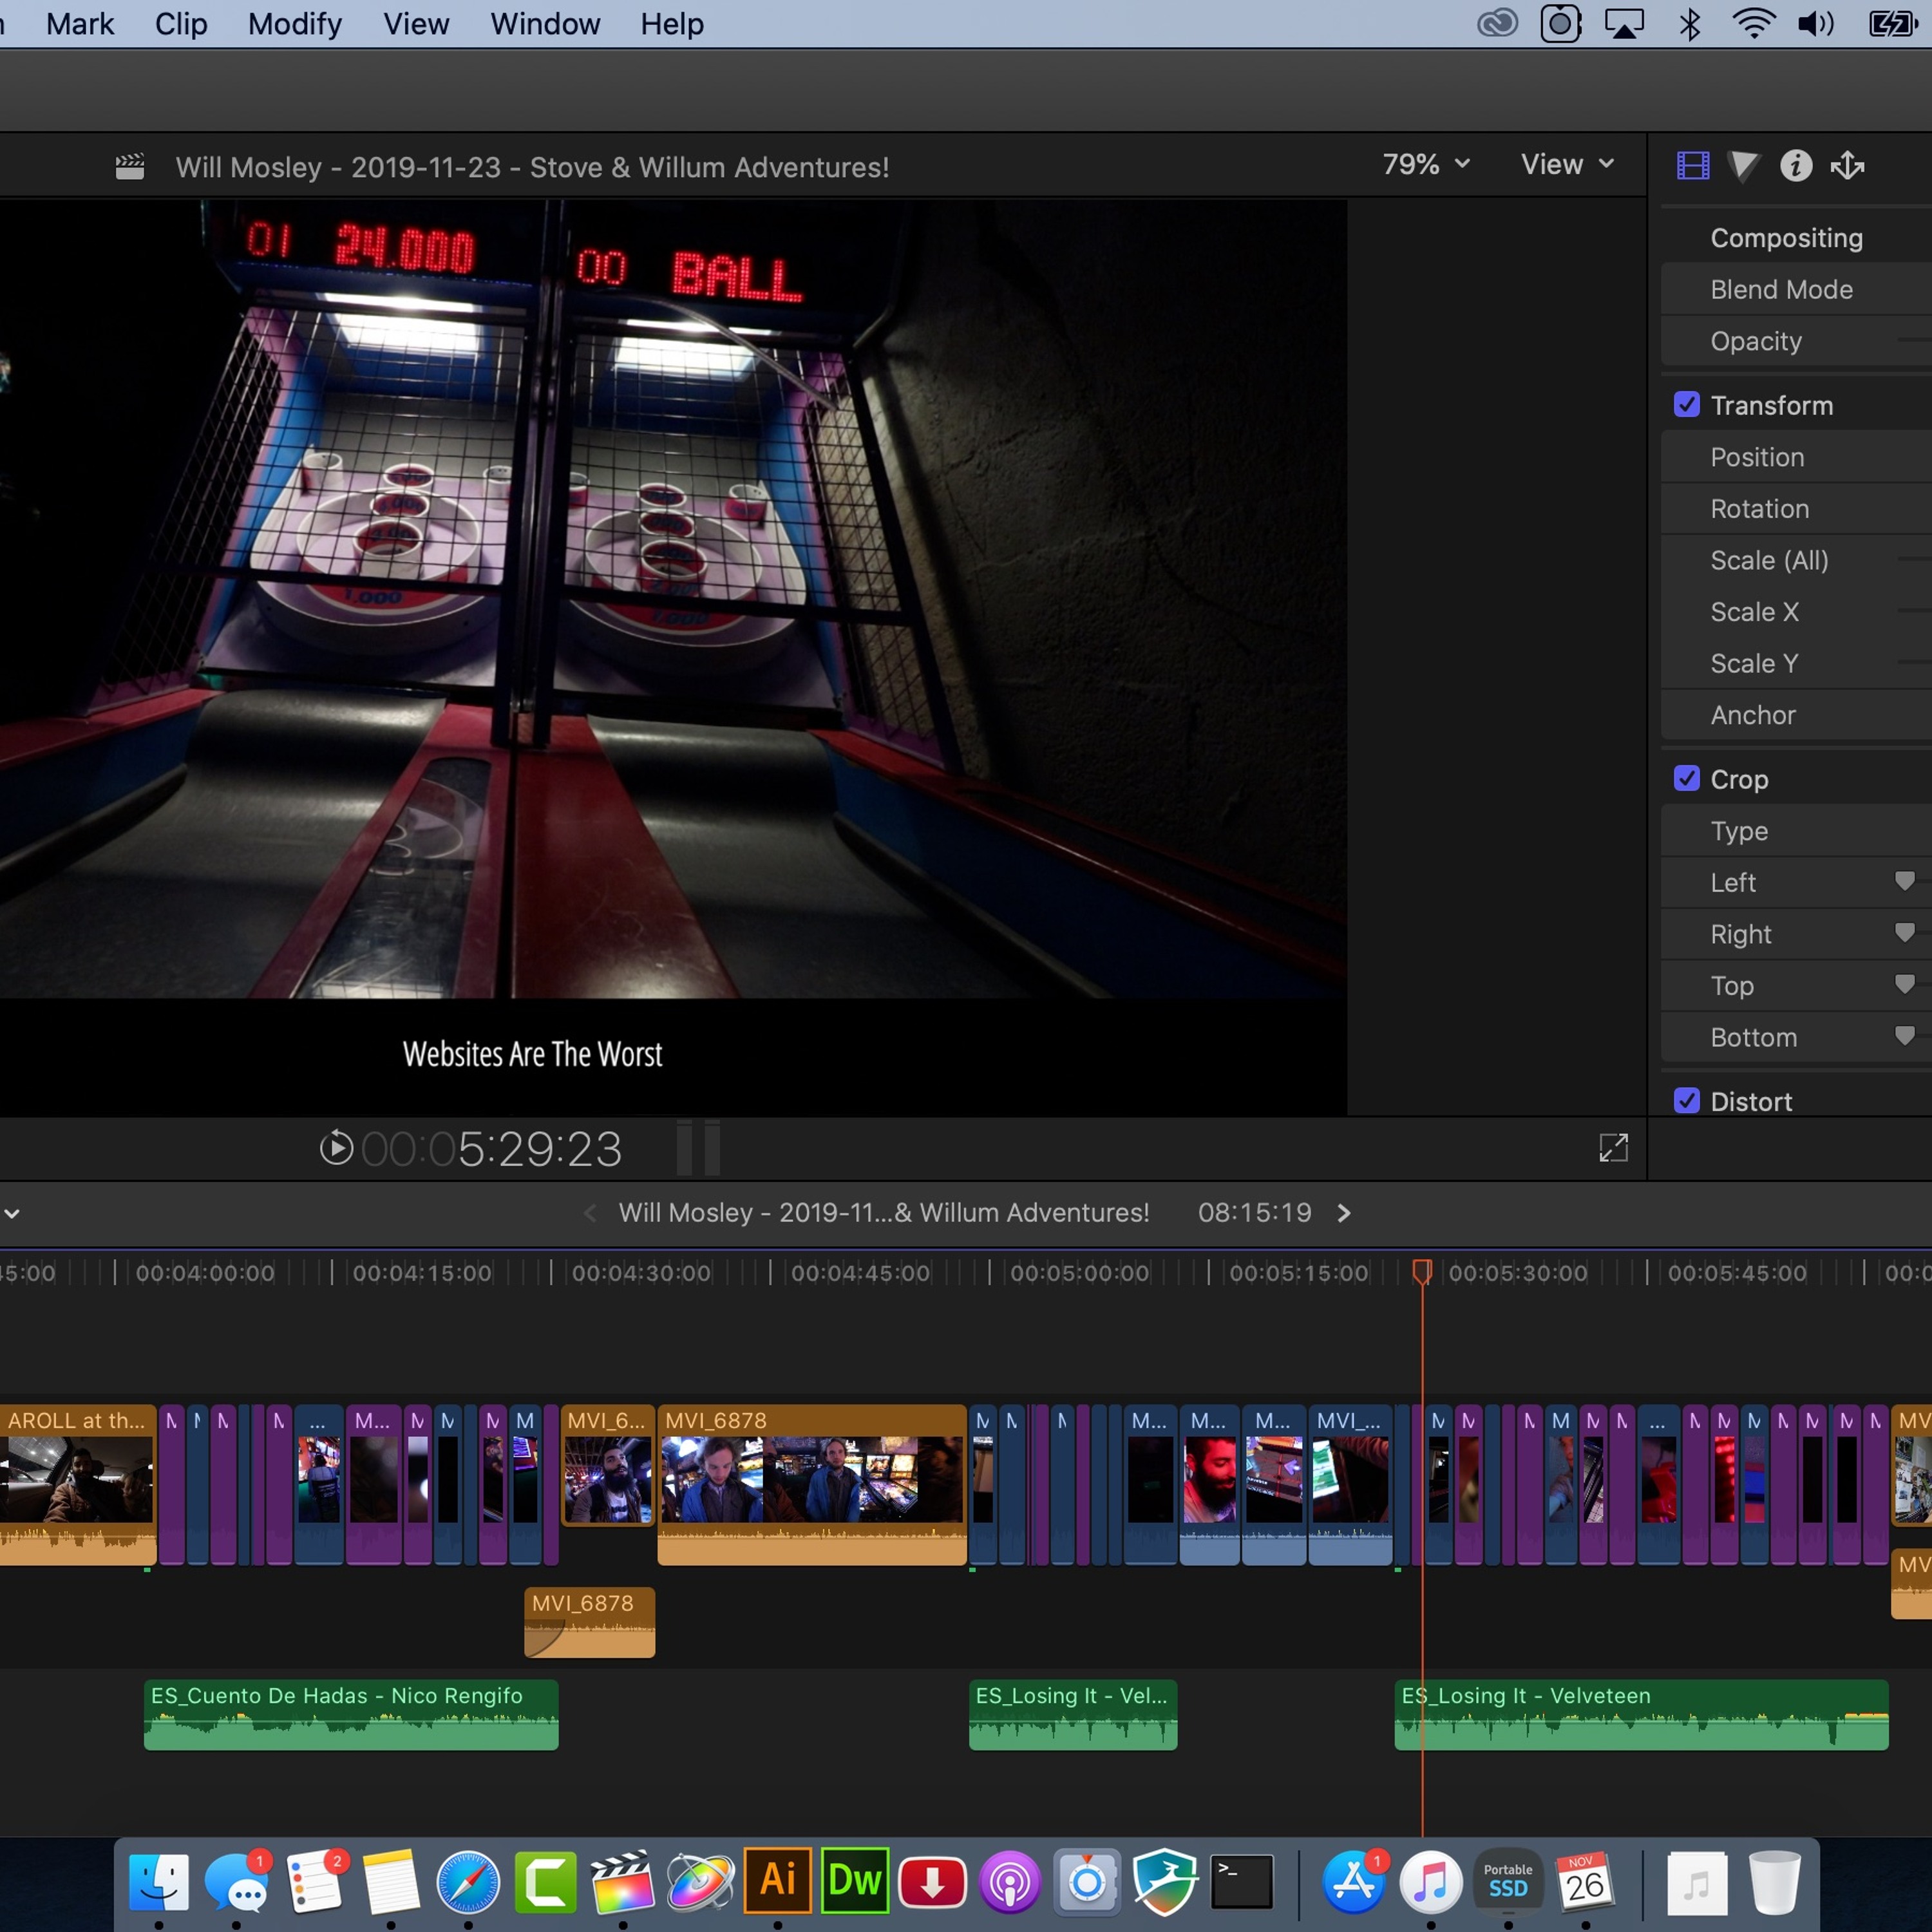Toggle the Distort checkbox
1932x1932 pixels.
(1686, 1100)
